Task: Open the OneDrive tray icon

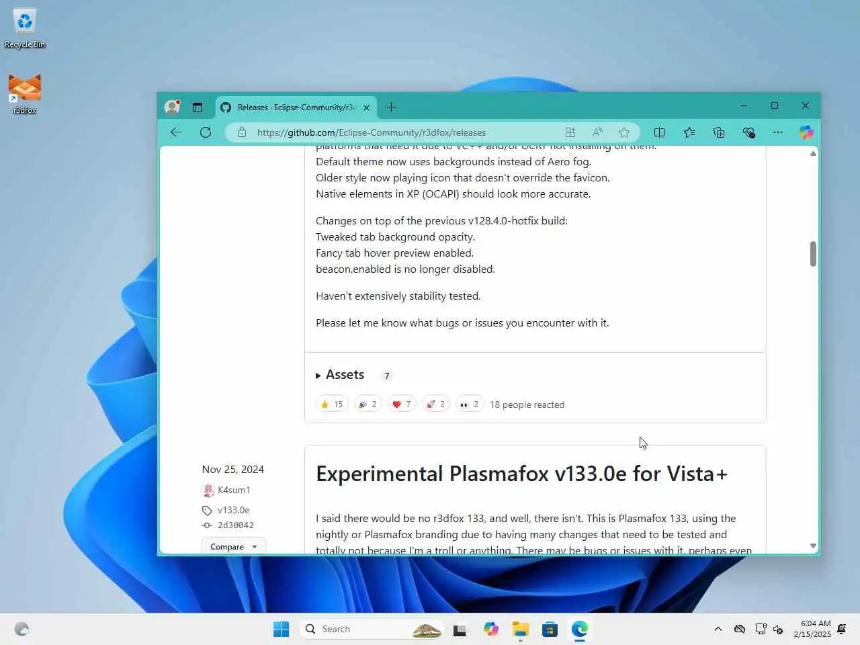Action: 740,629
